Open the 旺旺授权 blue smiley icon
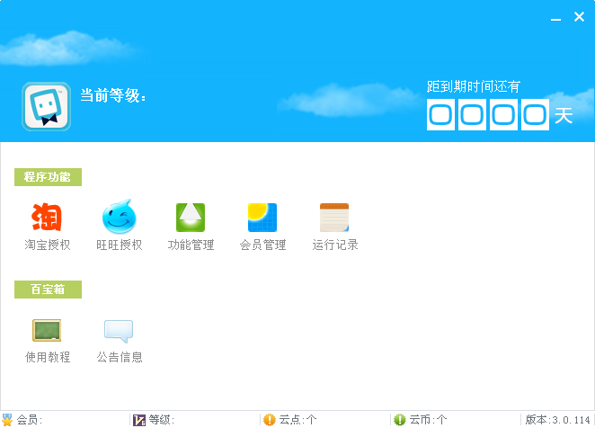Image resolution: width=595 pixels, height=428 pixels. point(120,217)
